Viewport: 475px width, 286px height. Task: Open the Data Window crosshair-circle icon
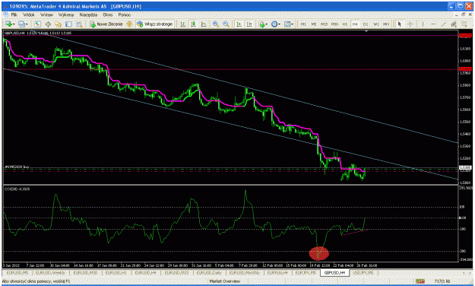(x=48, y=24)
